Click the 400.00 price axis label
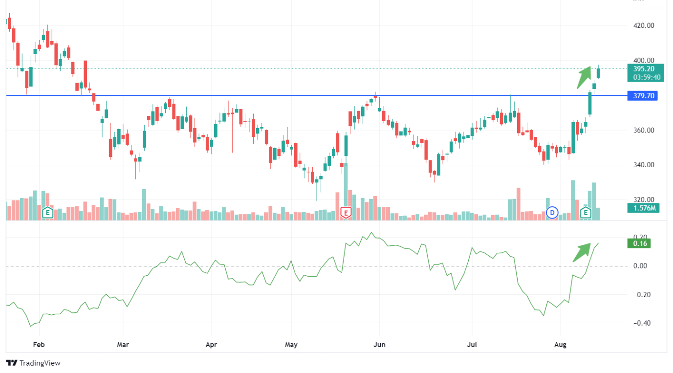The height and width of the screenshot is (373, 673). point(644,60)
